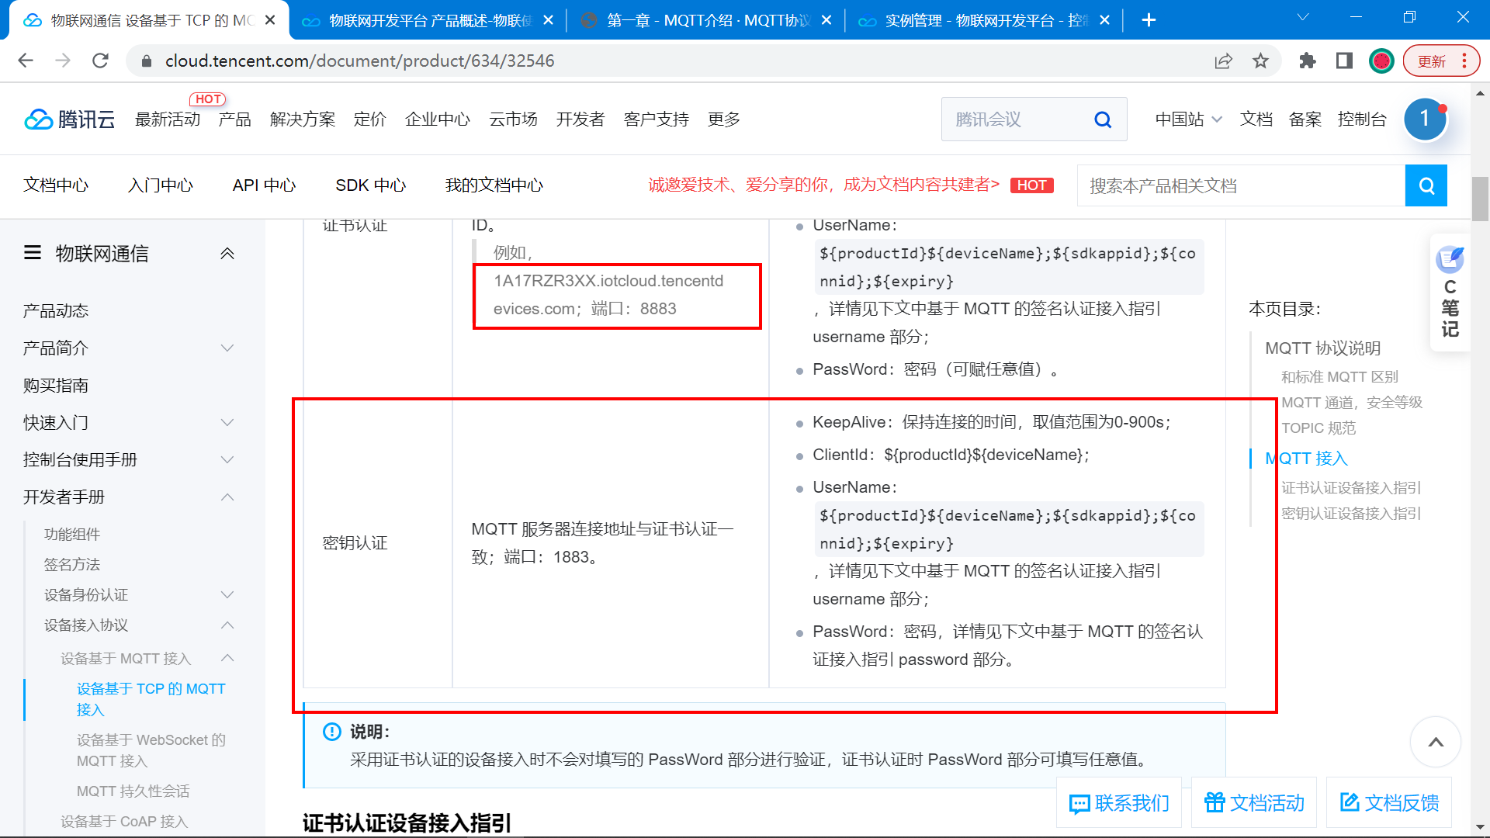Open the 中国站 region dropdown

1188,119
